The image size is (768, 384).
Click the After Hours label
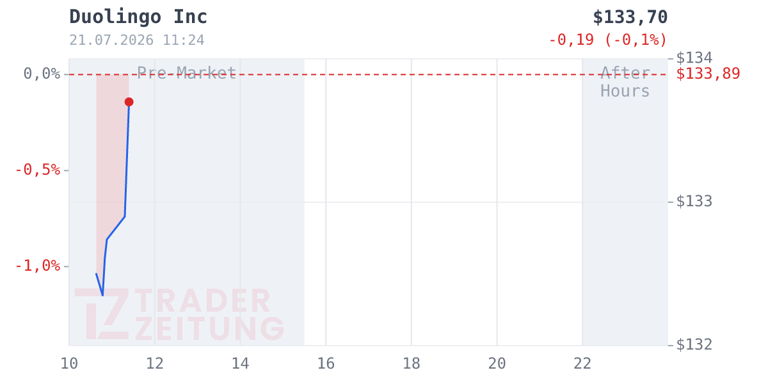pyautogui.click(x=625, y=82)
